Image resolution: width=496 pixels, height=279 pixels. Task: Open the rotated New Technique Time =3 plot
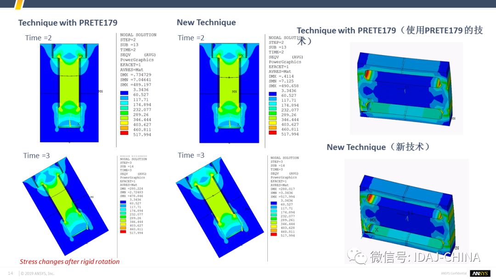pyautogui.click(x=220, y=207)
